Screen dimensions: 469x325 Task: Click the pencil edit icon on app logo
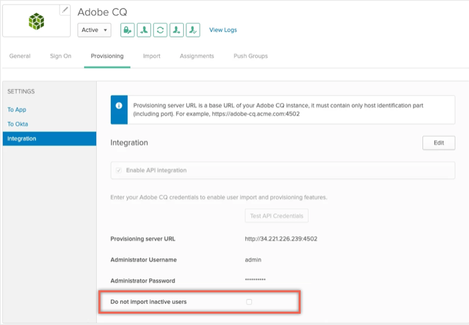[65, 10]
